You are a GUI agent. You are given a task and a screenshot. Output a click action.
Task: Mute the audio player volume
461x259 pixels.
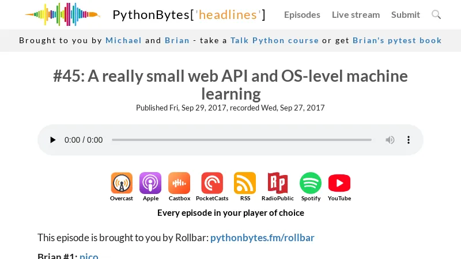pos(390,140)
